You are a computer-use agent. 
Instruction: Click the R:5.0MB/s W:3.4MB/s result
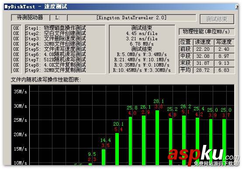[x=142, y=54]
